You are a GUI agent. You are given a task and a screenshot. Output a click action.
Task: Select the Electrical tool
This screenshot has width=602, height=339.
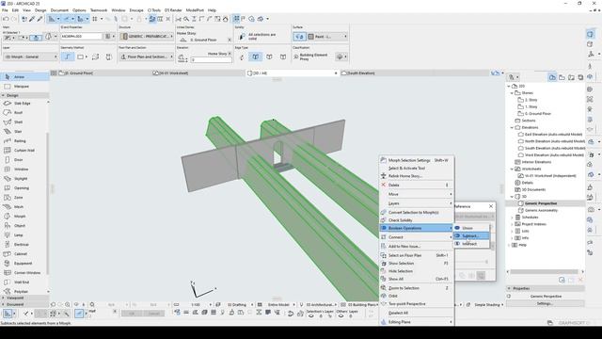[x=24, y=245]
